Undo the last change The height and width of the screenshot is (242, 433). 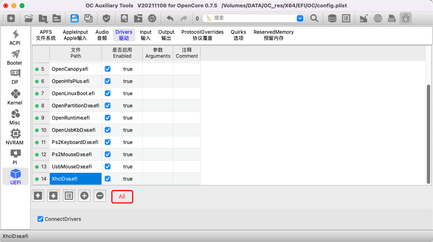[170, 18]
